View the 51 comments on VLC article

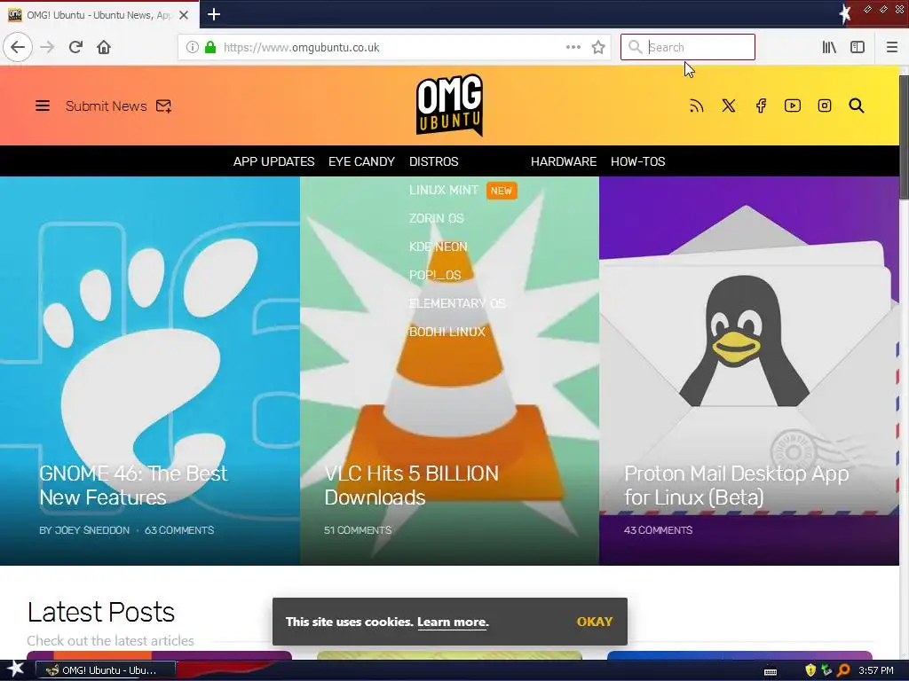[x=358, y=530]
